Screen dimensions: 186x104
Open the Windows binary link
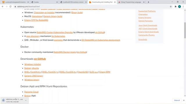point(32,80)
